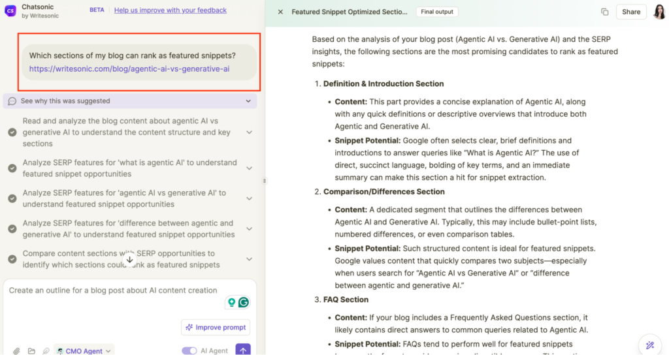Click the Improve prompt button
This screenshot has width=669, height=355.
pos(216,328)
